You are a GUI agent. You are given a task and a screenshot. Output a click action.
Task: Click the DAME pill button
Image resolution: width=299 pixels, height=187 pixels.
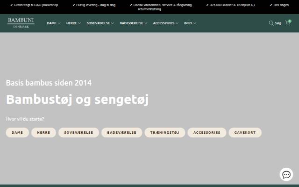tap(17, 132)
